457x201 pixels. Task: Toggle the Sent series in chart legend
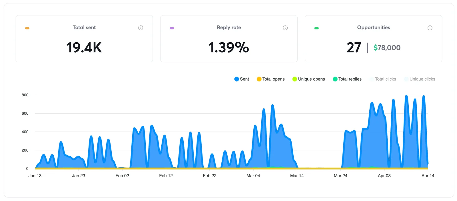[x=242, y=79]
